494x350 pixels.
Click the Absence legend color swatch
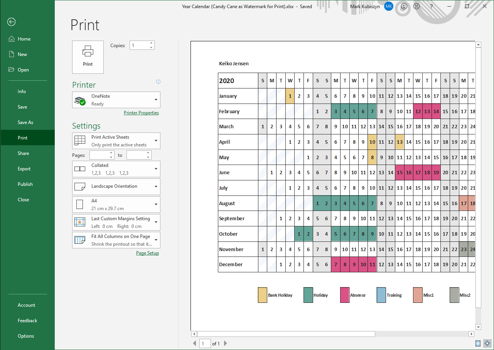tap(345, 295)
